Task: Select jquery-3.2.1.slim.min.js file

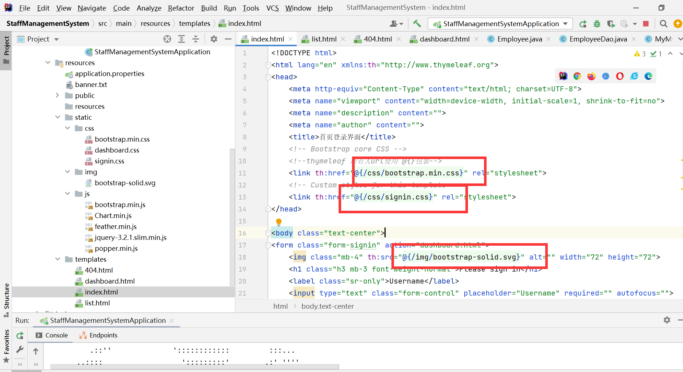Action: (x=130, y=237)
